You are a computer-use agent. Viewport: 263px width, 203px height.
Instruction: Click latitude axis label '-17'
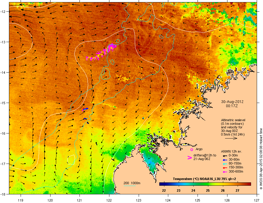(x=3, y=164)
